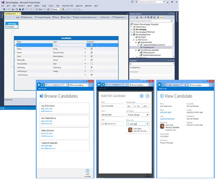Click the Relationship toolbar button in the designer

[x=27, y=17]
